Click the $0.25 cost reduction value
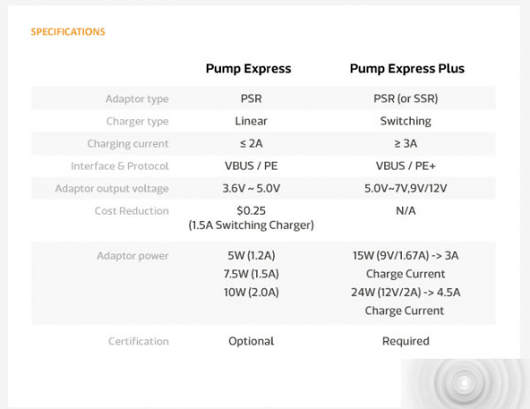The image size is (530, 409). [251, 211]
